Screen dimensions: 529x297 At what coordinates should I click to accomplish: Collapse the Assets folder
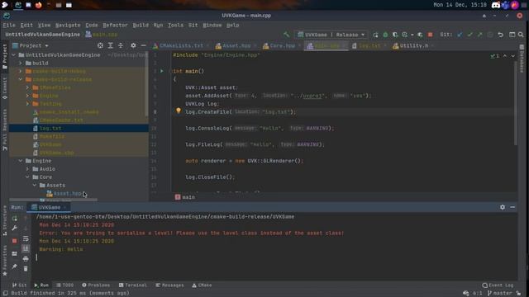(x=35, y=185)
